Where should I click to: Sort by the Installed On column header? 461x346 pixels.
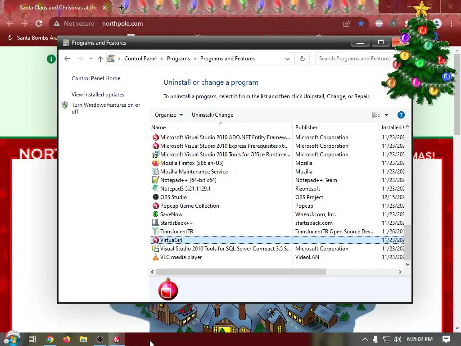392,127
